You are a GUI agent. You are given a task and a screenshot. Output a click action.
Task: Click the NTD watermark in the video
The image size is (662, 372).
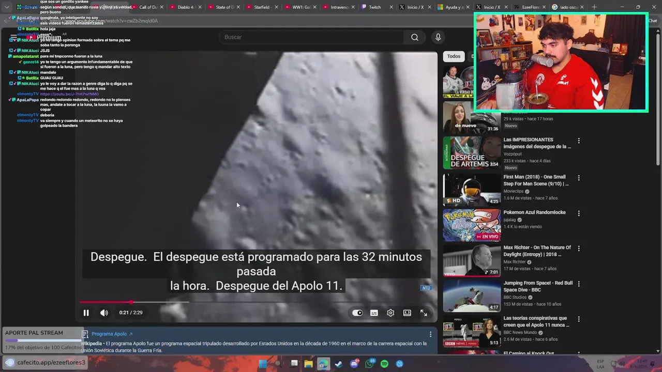point(426,288)
